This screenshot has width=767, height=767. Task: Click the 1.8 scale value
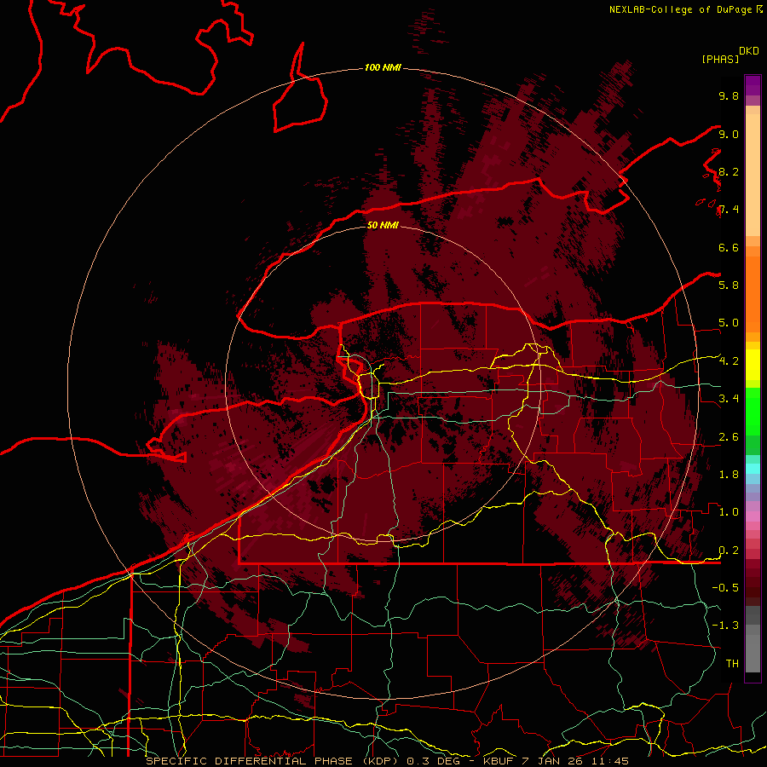[729, 475]
